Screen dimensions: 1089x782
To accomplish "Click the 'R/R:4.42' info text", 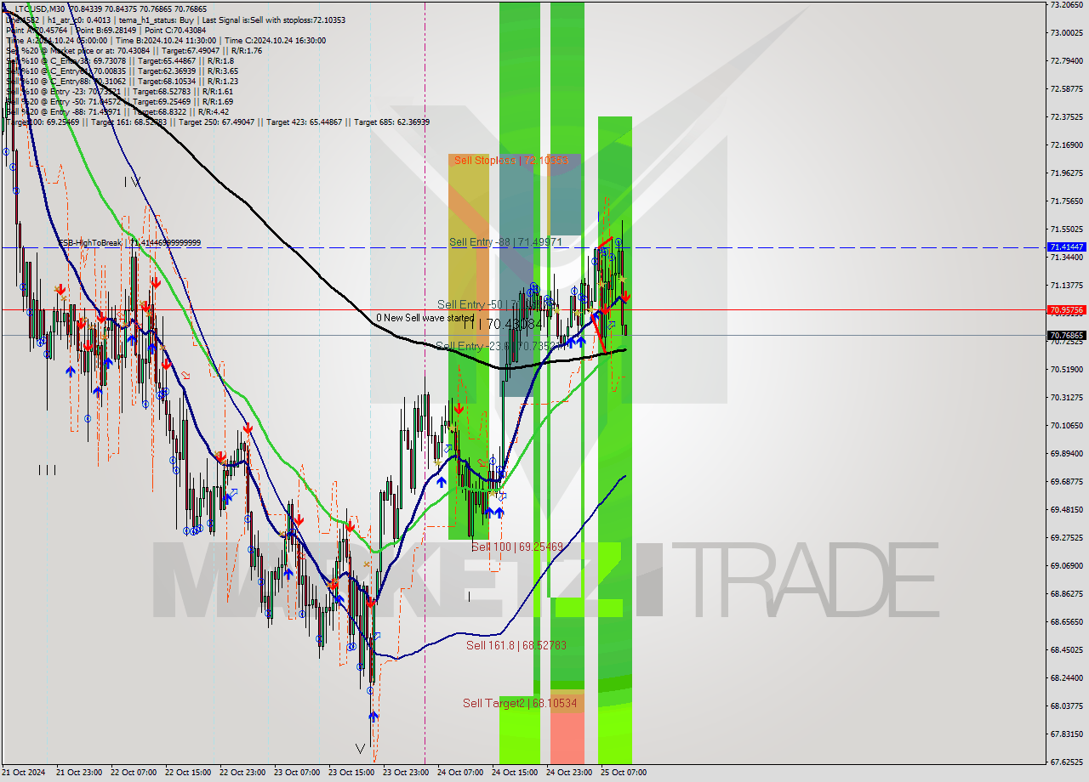I will [x=214, y=111].
